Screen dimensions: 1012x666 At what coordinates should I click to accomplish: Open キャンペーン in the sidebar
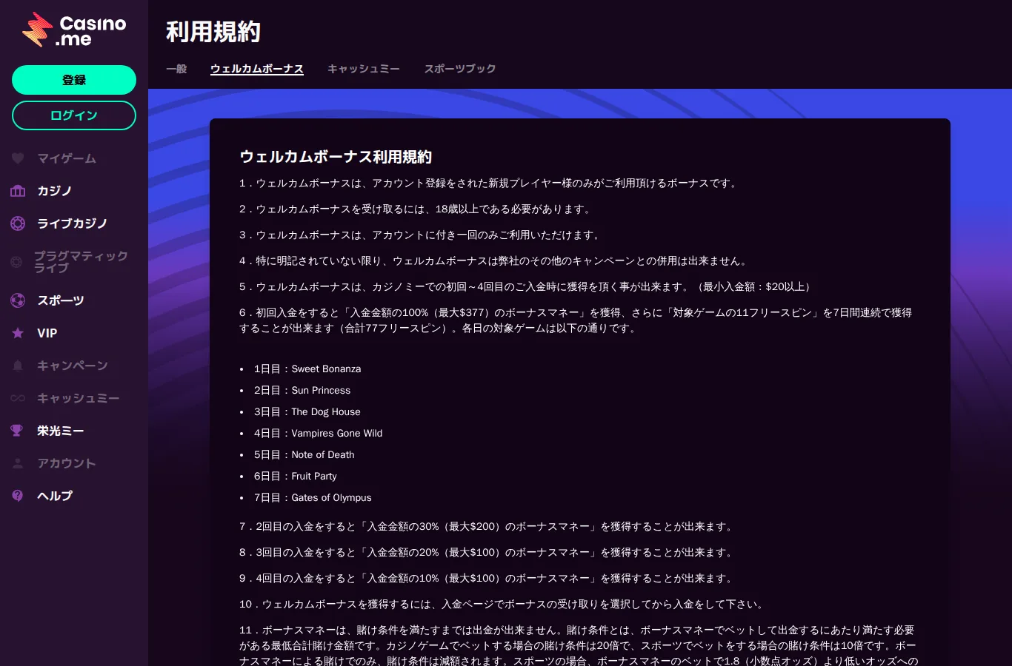73,366
